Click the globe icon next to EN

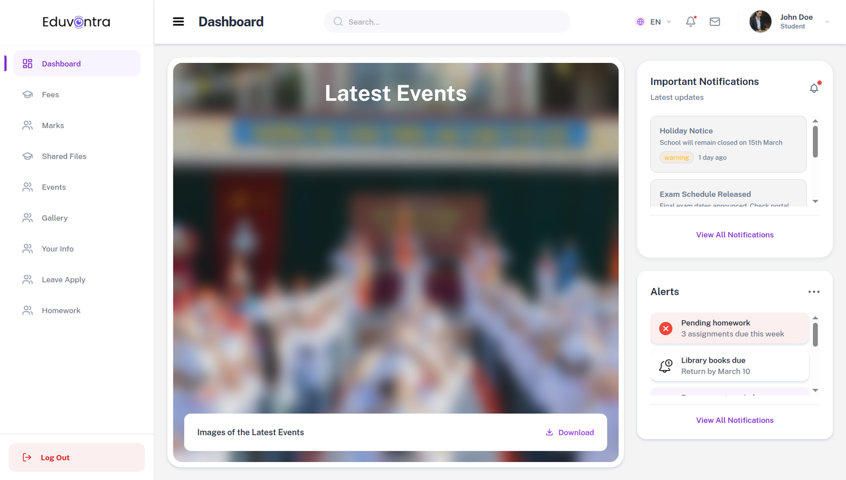[x=640, y=22]
